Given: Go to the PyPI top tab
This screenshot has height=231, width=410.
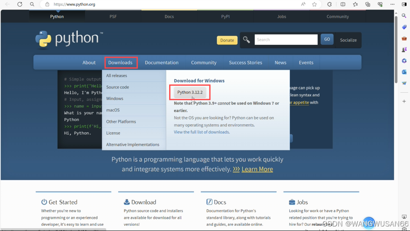Looking at the screenshot, I should pyautogui.click(x=226, y=16).
